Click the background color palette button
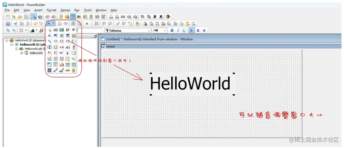Image resolution: width=344 pixels, height=148 pixels. point(41,30)
